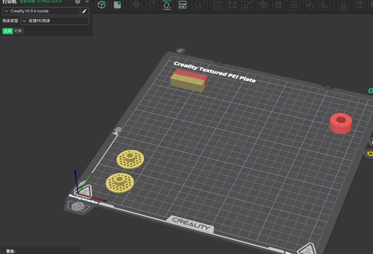The height and width of the screenshot is (254, 373).
Task: Select the Rotate tool in the toolbar
Action: (x=152, y=5)
